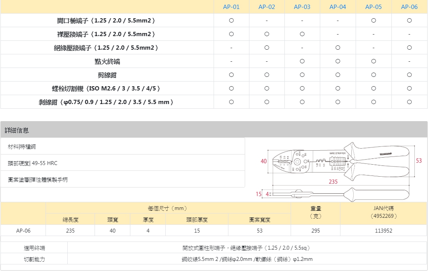Go to the AP-05 product link

374,7
